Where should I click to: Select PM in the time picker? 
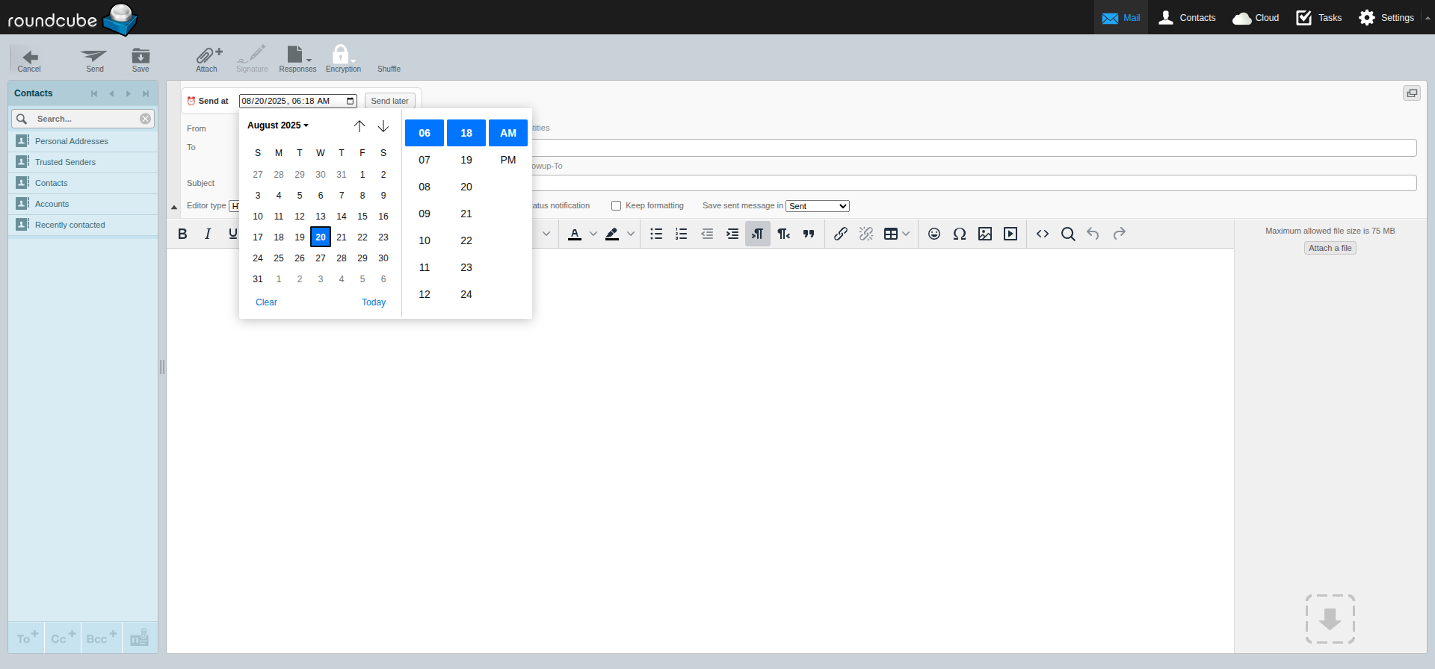coord(508,160)
